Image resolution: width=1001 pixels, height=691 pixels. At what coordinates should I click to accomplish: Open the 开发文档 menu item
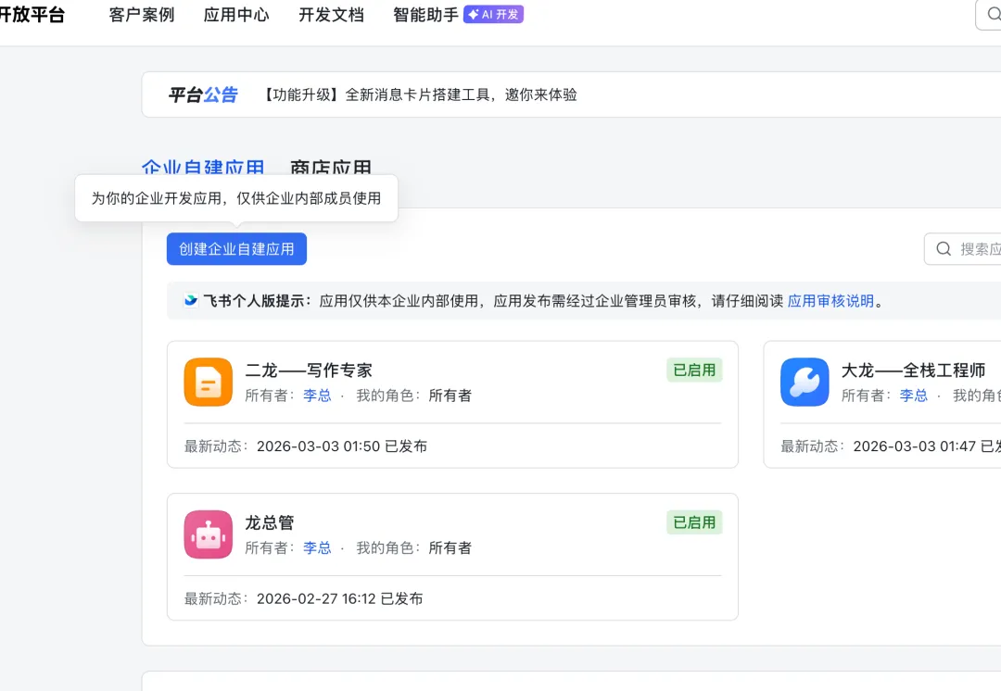331,14
